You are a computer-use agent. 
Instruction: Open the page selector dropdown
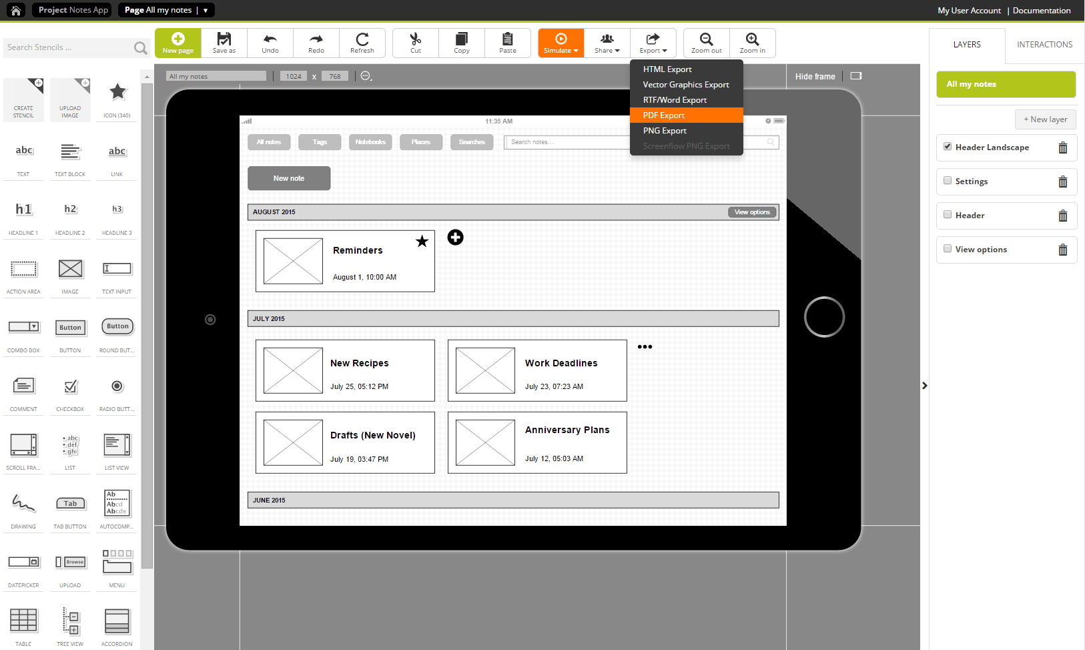tap(205, 10)
